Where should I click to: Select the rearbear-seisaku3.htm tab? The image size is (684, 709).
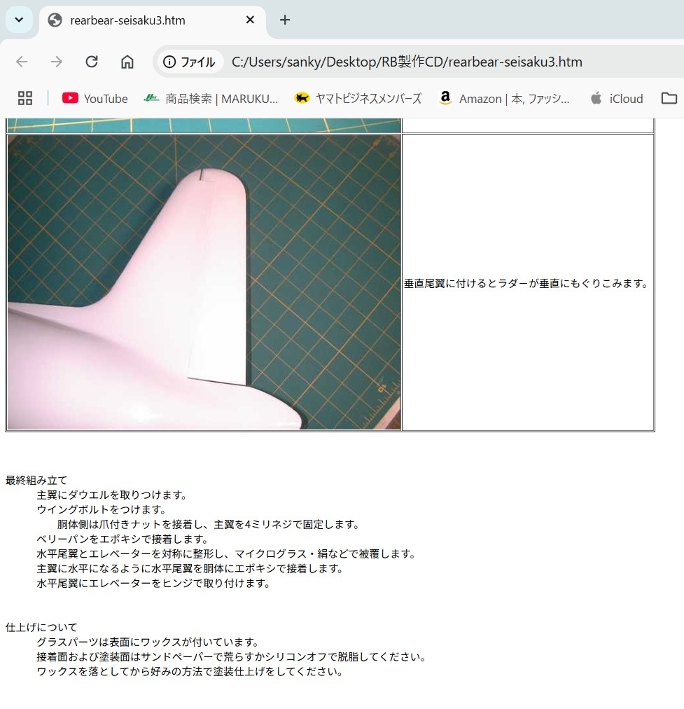(153, 20)
